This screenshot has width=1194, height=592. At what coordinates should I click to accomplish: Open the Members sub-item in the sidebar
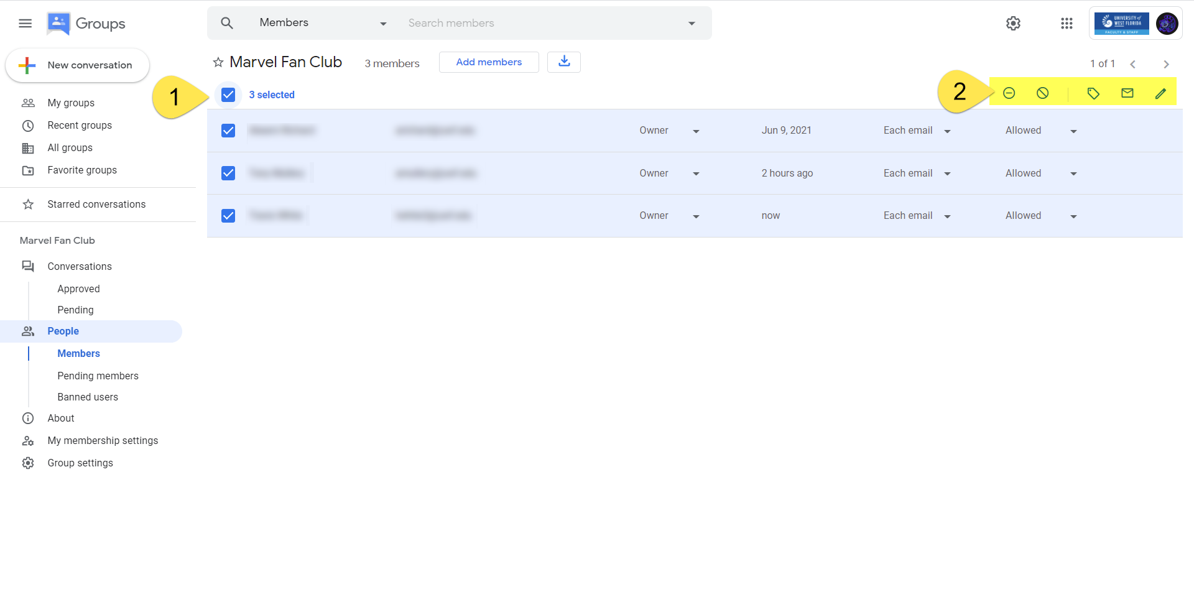(78, 354)
